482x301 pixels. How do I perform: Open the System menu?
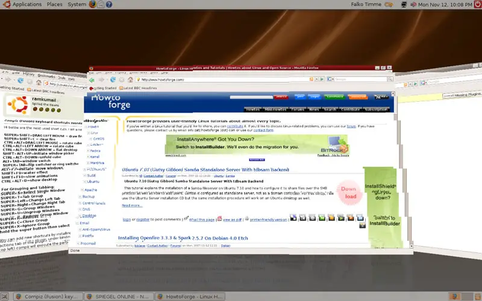77,4
